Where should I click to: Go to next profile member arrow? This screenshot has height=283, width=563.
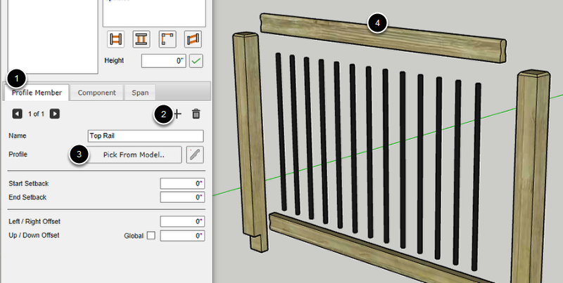54,113
